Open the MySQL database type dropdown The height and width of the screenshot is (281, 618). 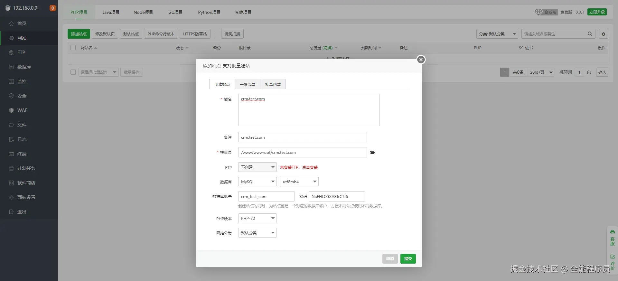257,182
